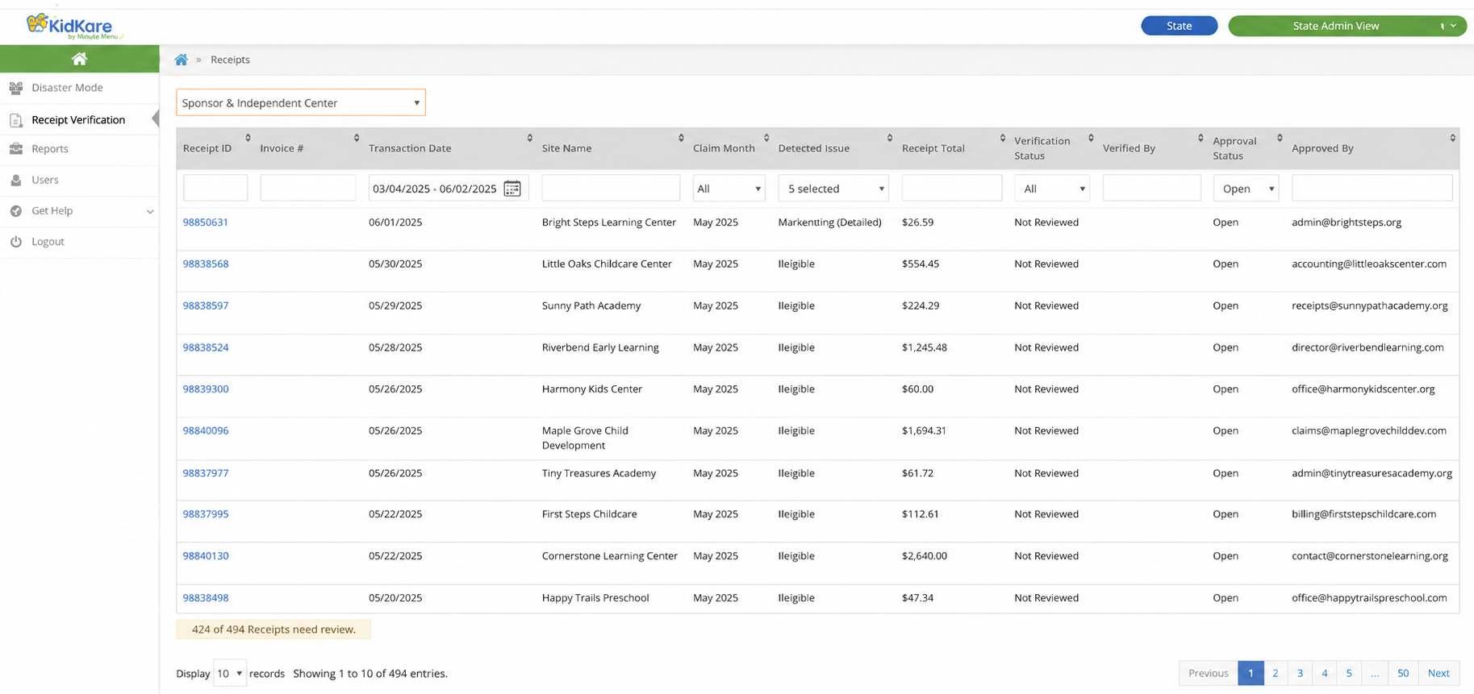
Task: Focus the Verified By filter field
Action: click(1151, 188)
